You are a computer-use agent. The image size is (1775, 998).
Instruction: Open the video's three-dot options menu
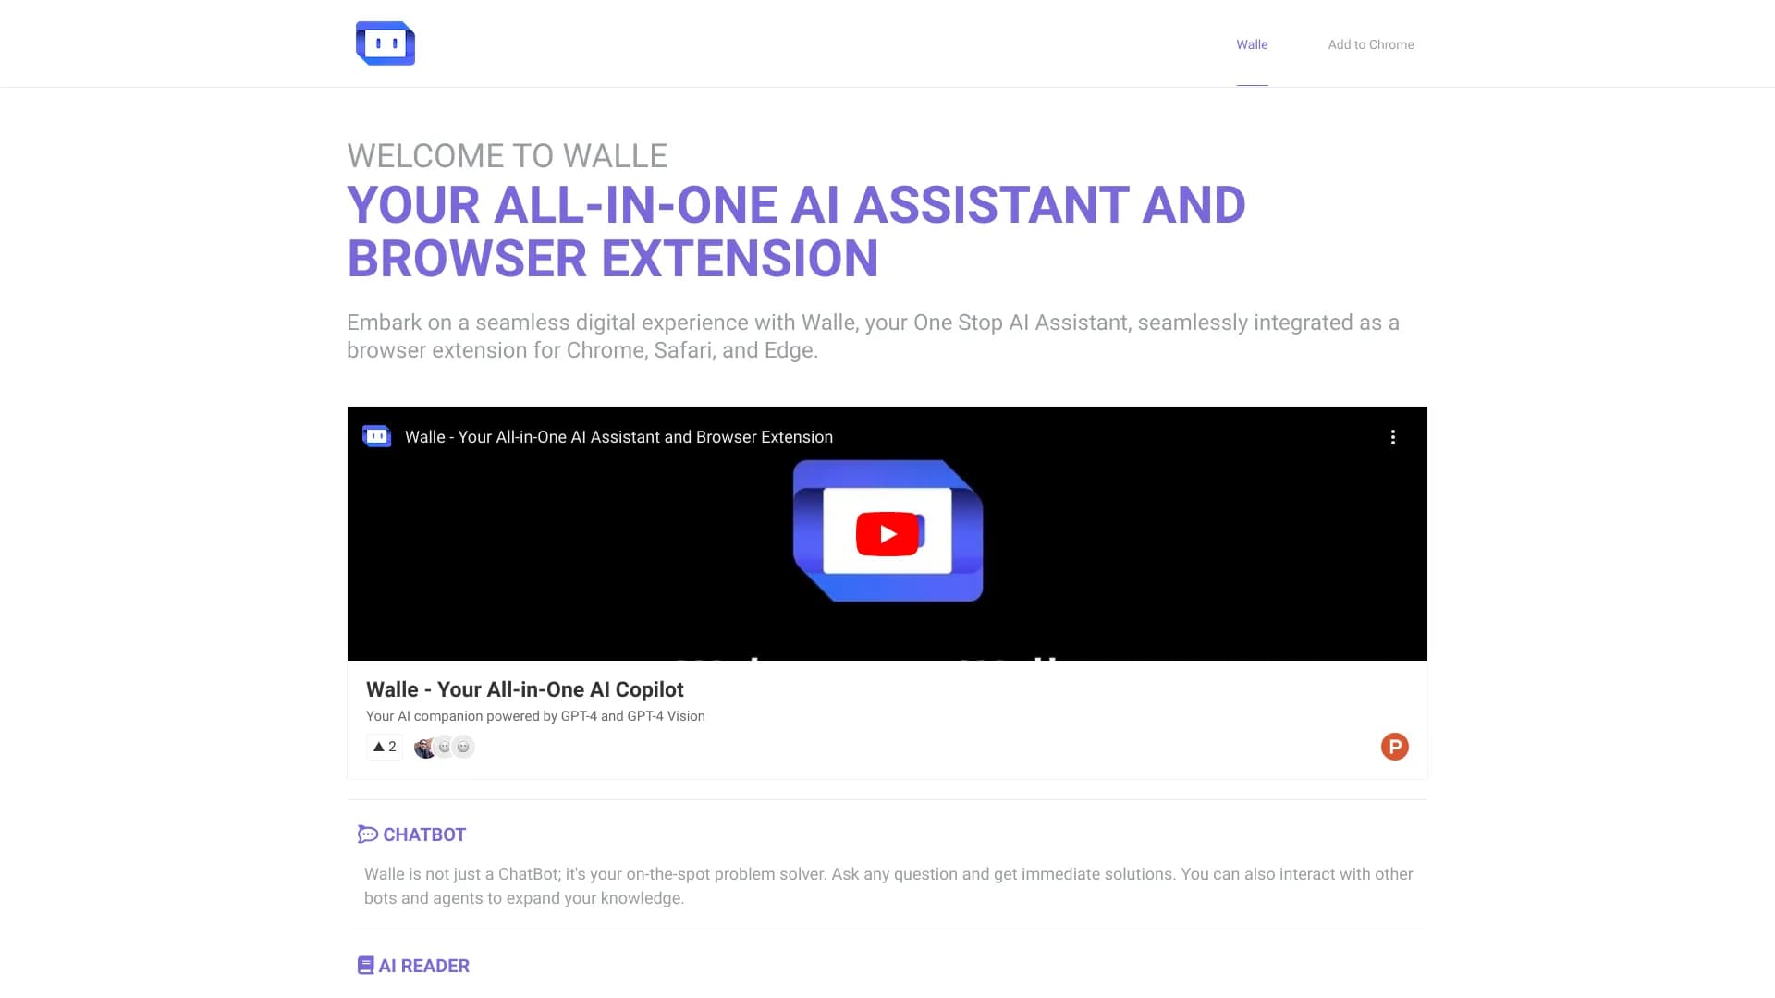point(1393,437)
